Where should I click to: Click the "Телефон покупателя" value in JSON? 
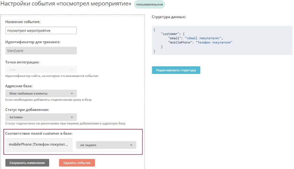tap(214, 42)
